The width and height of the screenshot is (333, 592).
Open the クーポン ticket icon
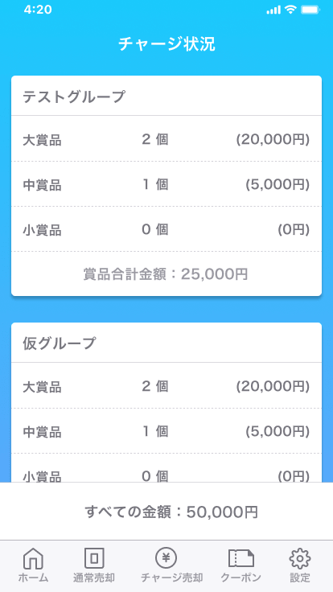coord(240,558)
